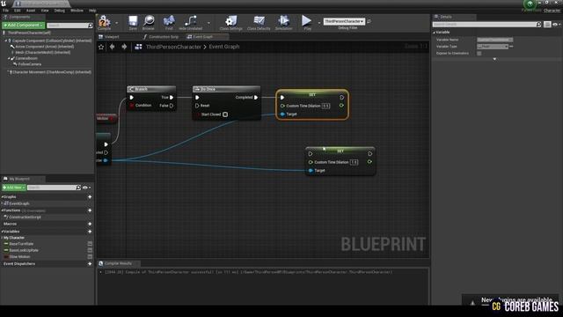Go forward with the right arrow
Viewport: 563px width, 317px height.
tap(124, 47)
